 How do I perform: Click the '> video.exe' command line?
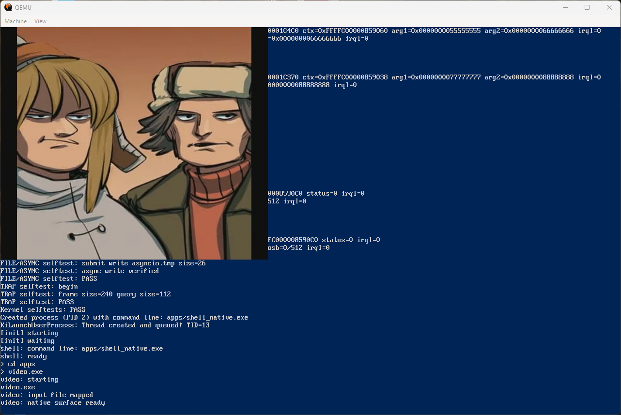click(22, 372)
